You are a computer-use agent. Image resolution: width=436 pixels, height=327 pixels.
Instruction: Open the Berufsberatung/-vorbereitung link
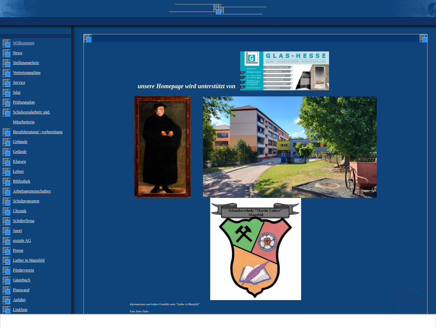click(x=37, y=132)
